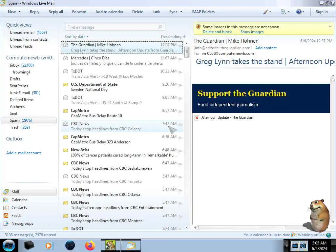Forward the selected message
The width and height of the screenshot is (336, 252).
[x=79, y=12]
